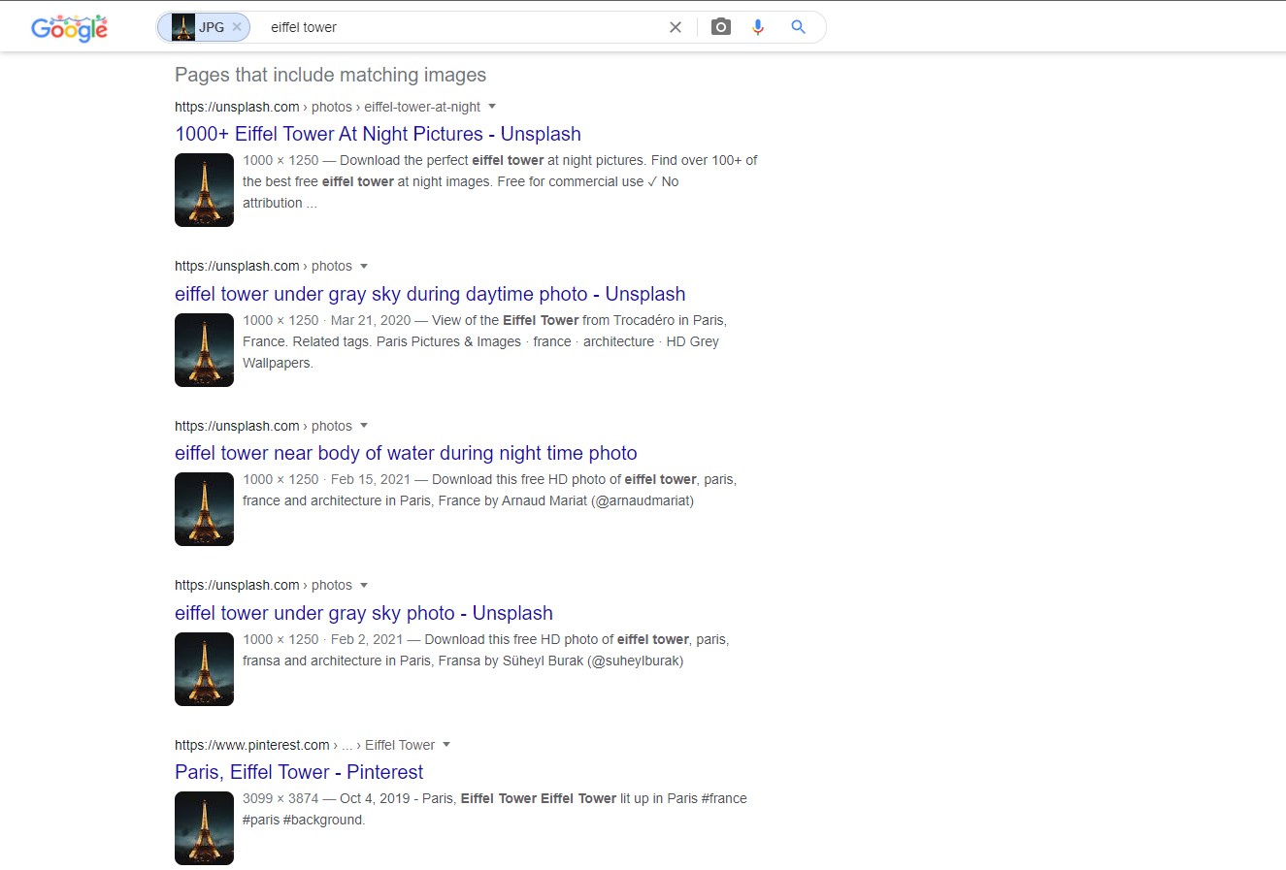The width and height of the screenshot is (1286, 870).
Task: Open 'eiffel tower under gray sky photo - Unsplash'
Action: pos(364,613)
